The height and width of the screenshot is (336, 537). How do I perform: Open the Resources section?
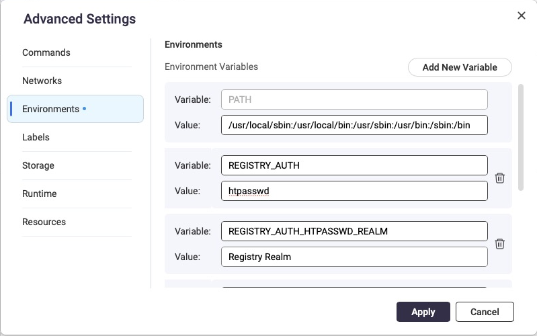44,222
